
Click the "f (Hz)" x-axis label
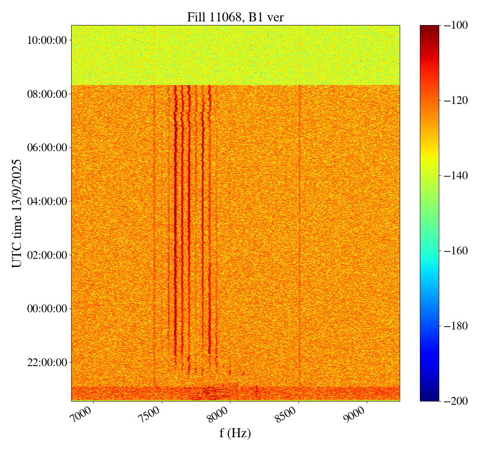[x=235, y=433]
